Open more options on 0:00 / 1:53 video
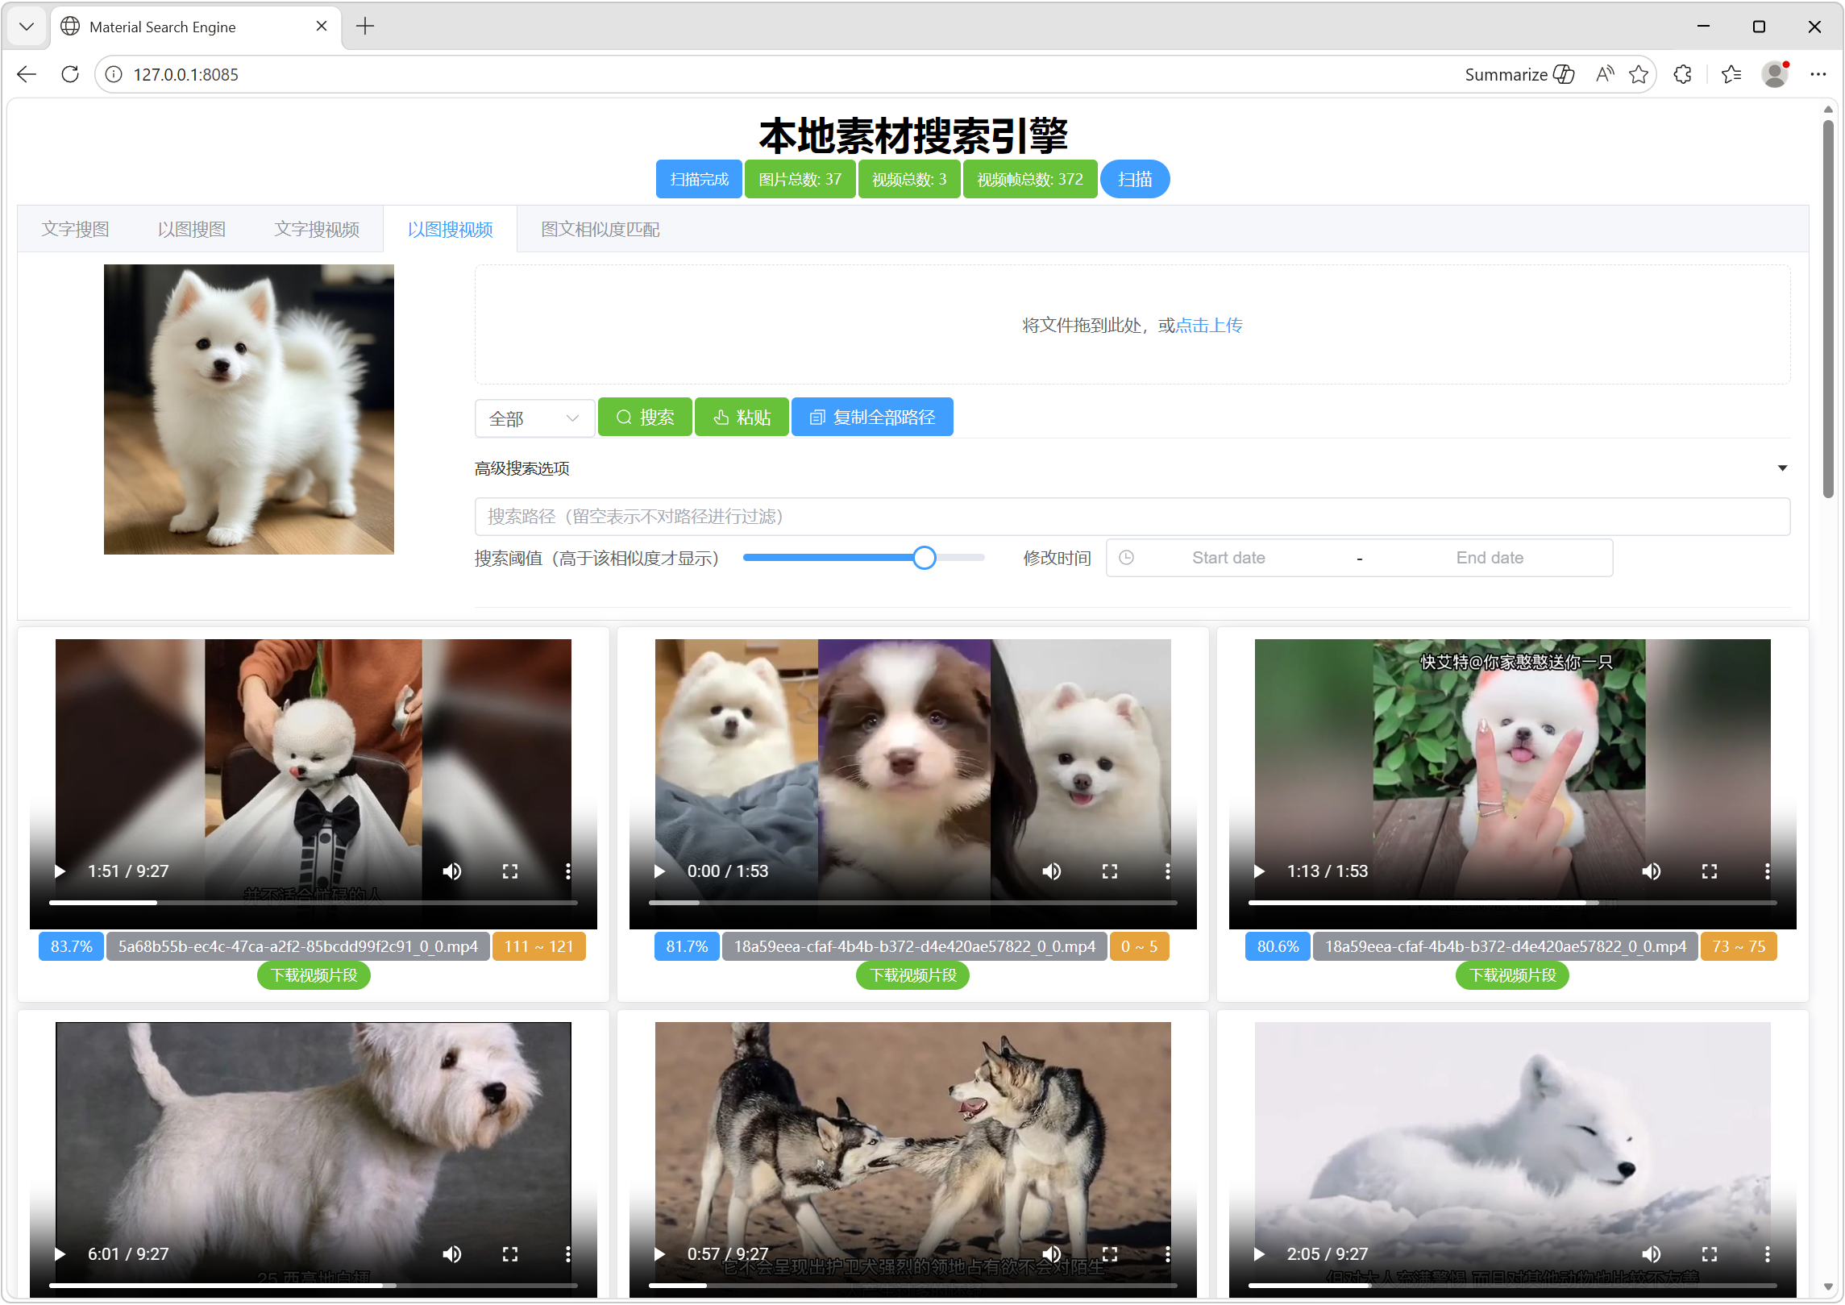1845x1305 pixels. (x=1168, y=871)
